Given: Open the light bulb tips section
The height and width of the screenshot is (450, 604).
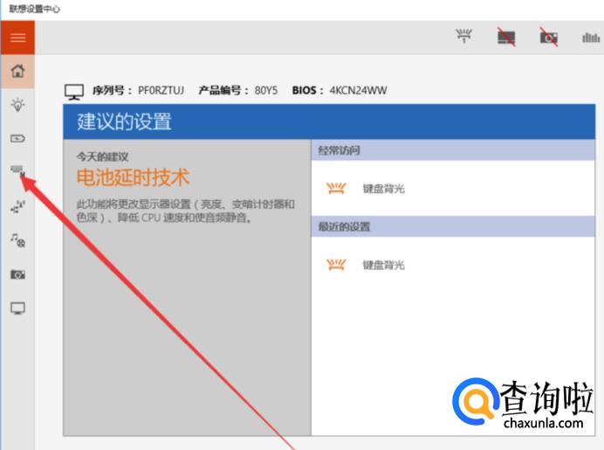Looking at the screenshot, I should 17,105.
